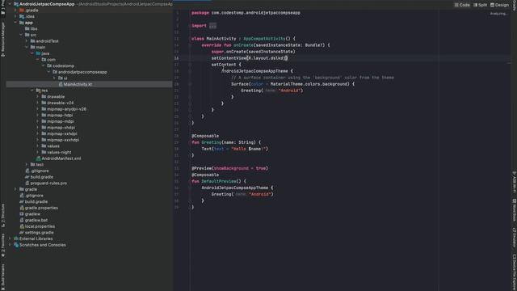Select the drawable-v24 folder label
517x291 pixels.
click(61, 103)
